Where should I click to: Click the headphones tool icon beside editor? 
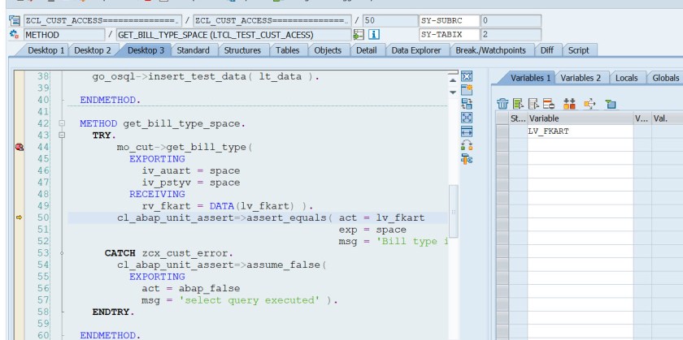point(467,145)
